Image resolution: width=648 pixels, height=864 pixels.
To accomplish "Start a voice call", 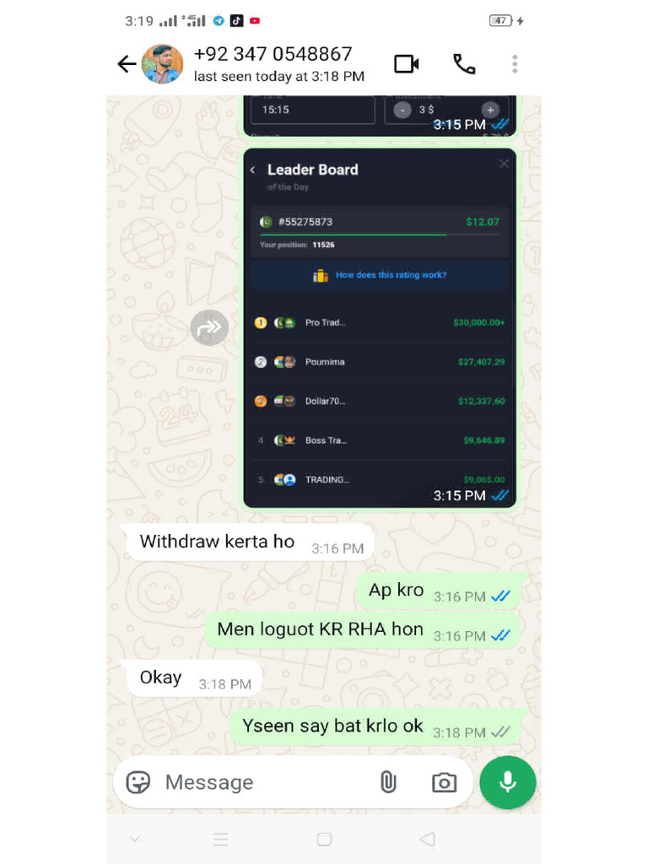I will click(x=464, y=64).
